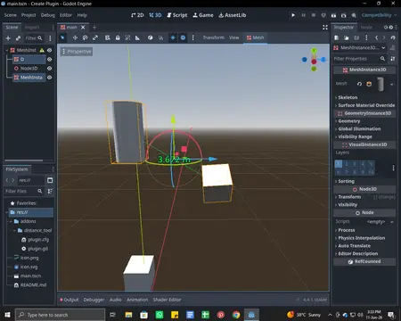The image size is (401, 321).
Task: Go back in Inspector history
Action: click(377, 37)
